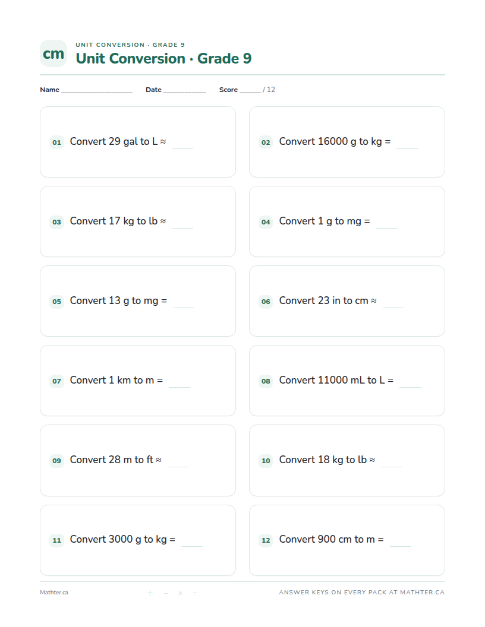Select the text 'Convert 13 g to mg'

(114, 300)
